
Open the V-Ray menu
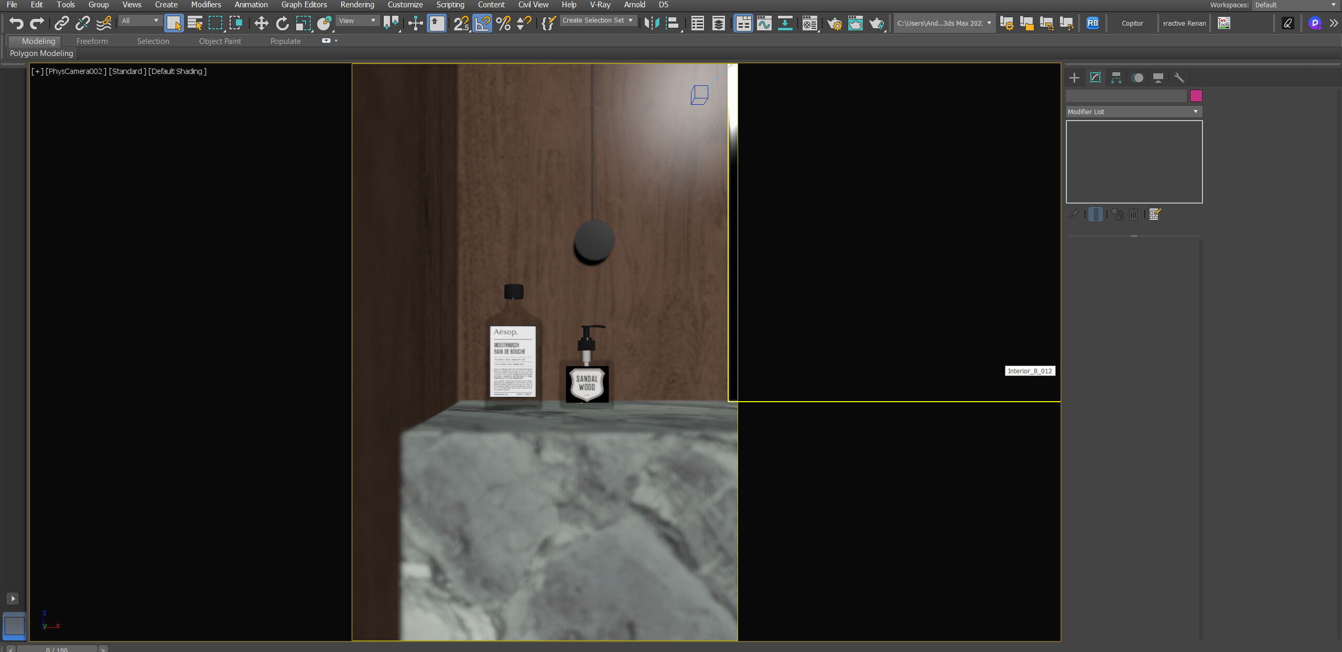(600, 5)
